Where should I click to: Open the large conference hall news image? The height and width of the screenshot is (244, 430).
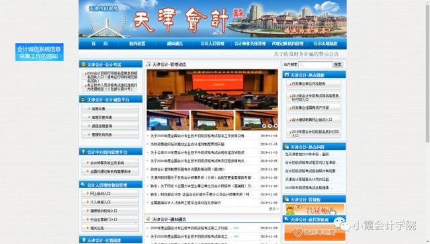coord(212,89)
